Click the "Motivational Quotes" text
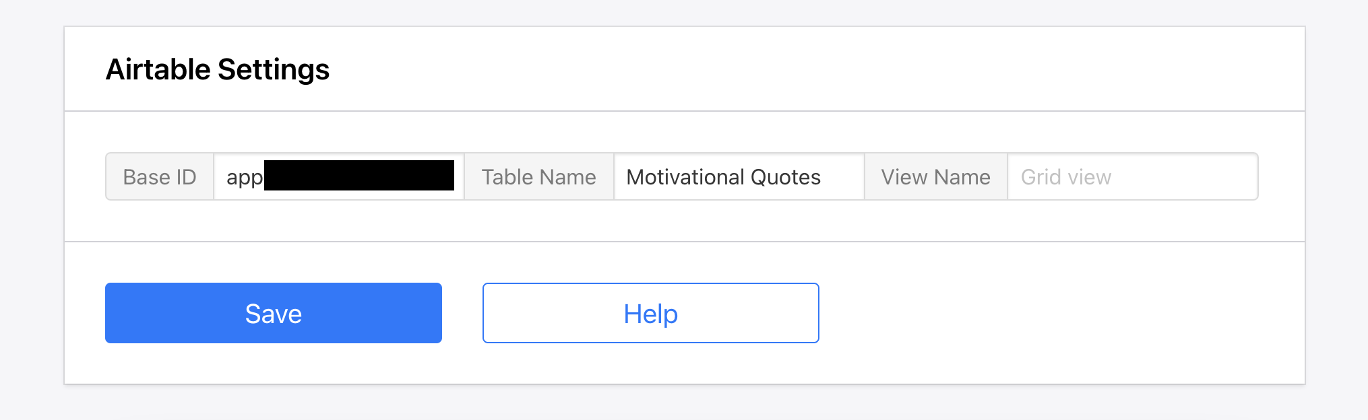1368x420 pixels. 723,177
